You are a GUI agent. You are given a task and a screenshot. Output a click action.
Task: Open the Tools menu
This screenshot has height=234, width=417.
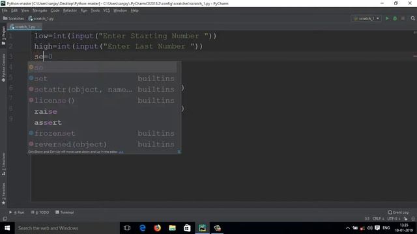pyautogui.click(x=95, y=10)
